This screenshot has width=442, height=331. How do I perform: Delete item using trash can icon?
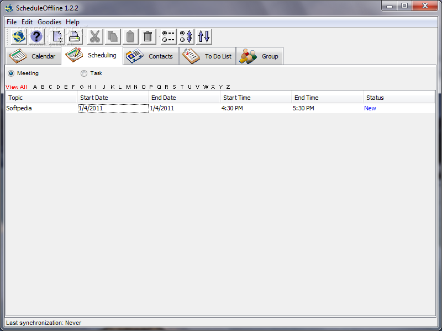click(x=148, y=36)
